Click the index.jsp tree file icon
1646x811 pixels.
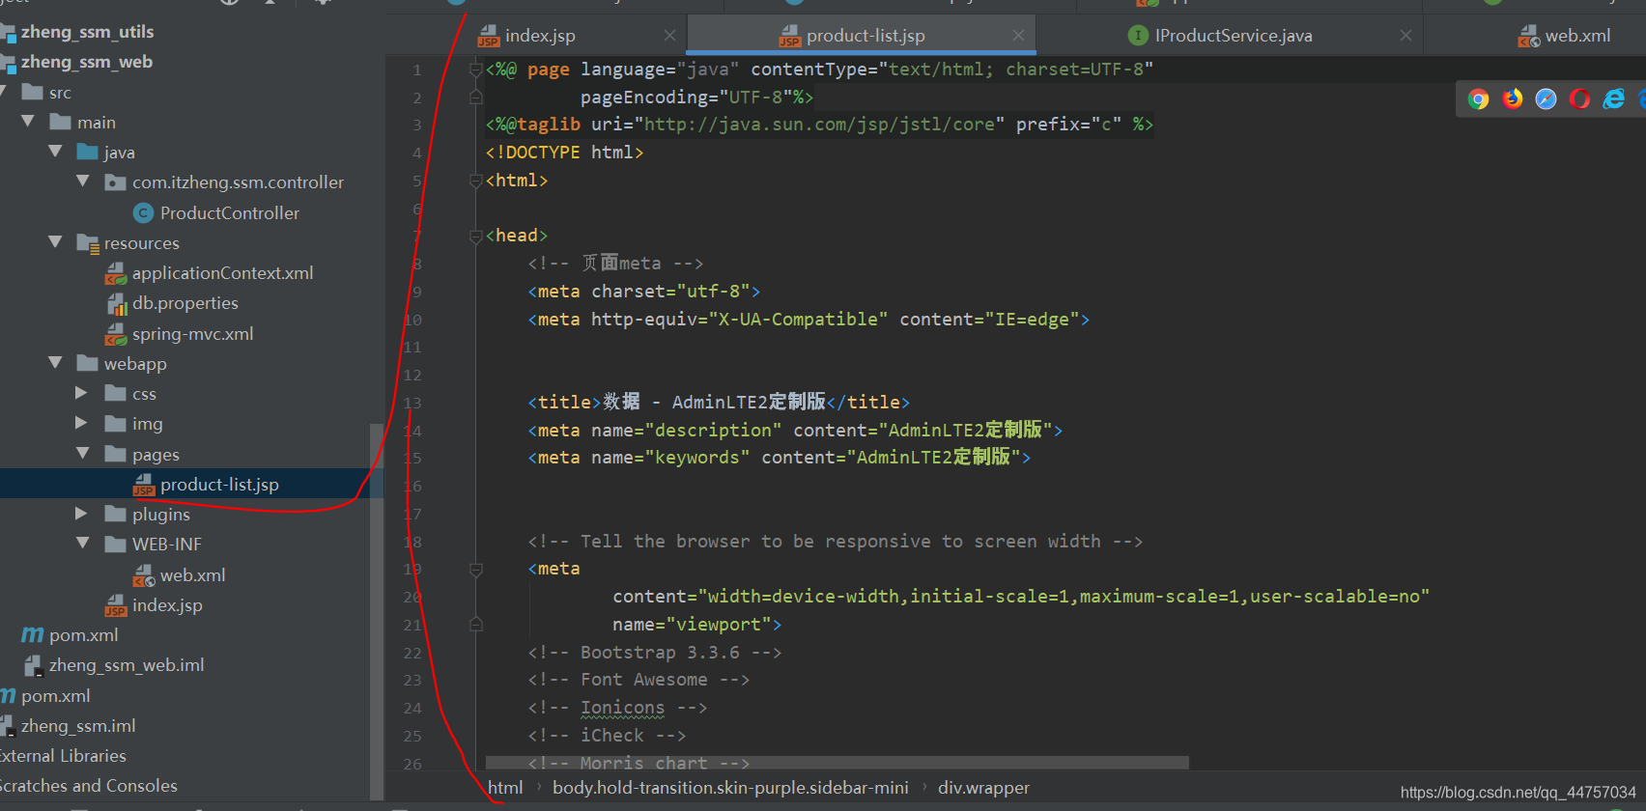tap(116, 605)
